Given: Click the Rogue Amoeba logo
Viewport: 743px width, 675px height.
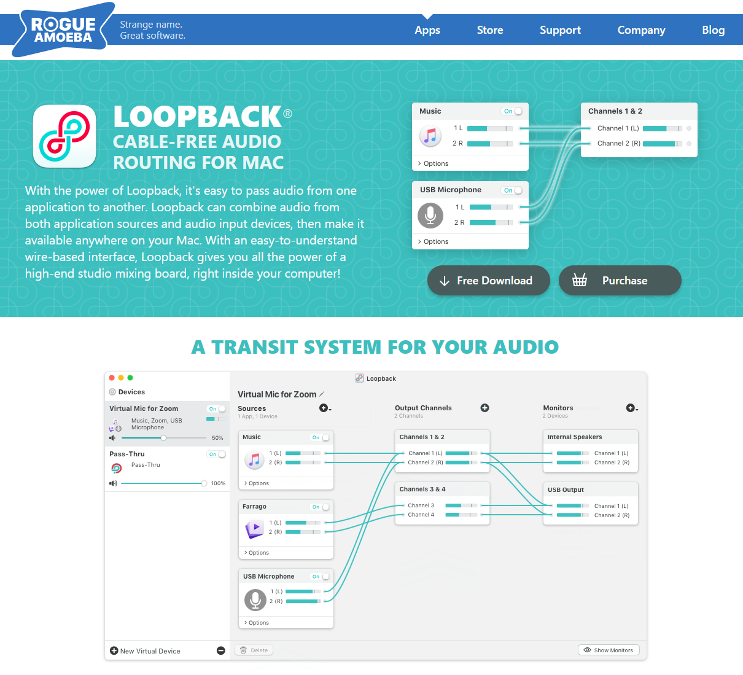Looking at the screenshot, I should (63, 31).
